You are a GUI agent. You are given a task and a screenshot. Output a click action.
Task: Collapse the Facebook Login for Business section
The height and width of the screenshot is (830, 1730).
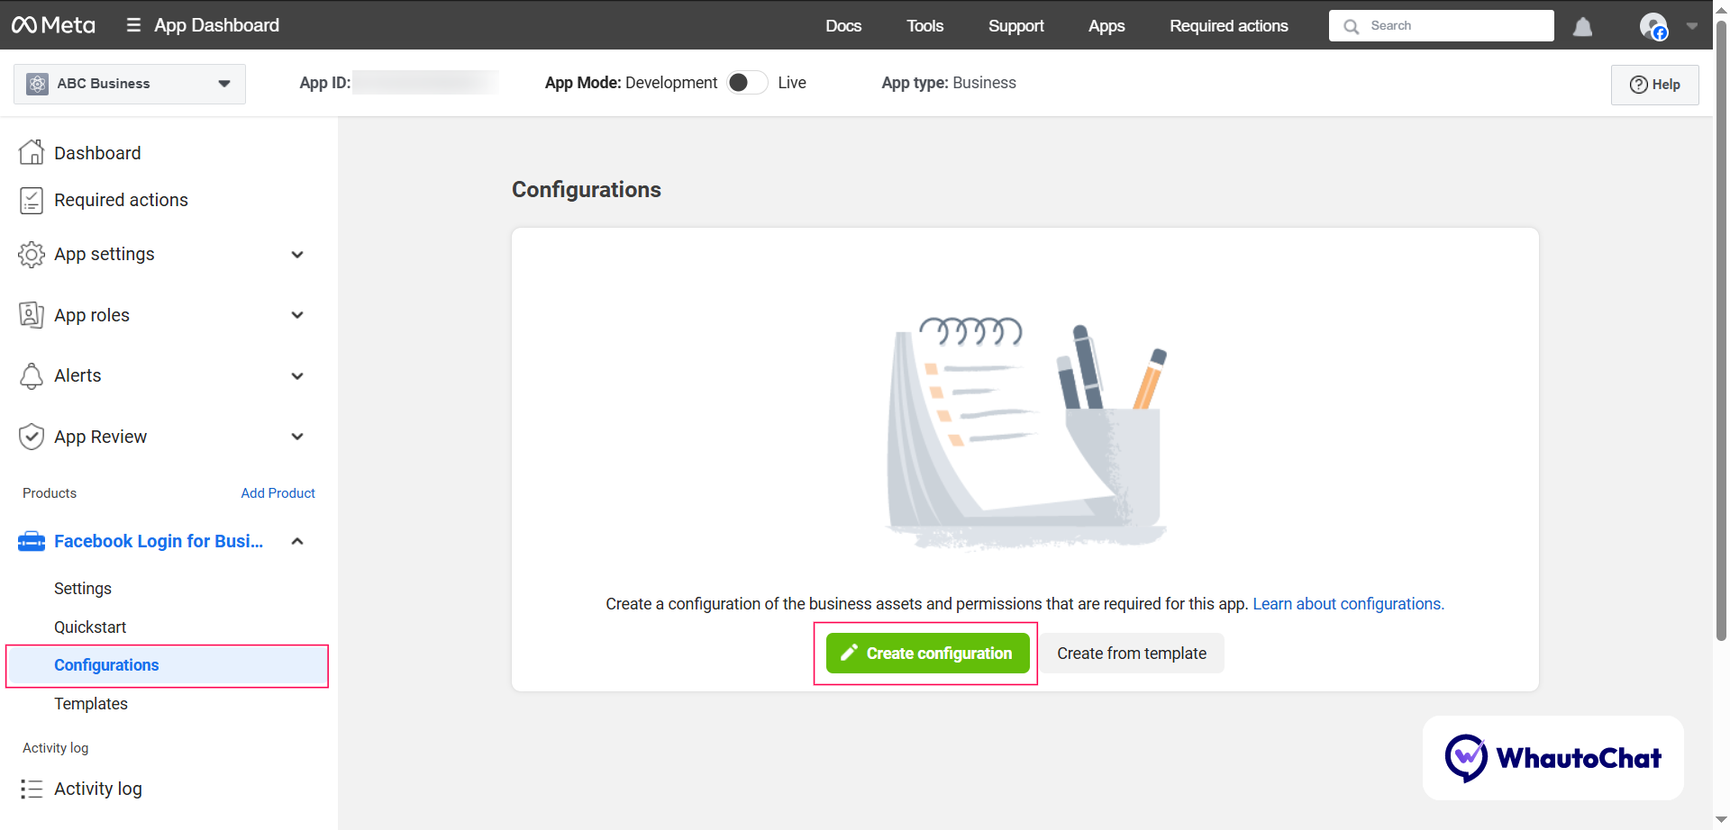[x=297, y=541]
